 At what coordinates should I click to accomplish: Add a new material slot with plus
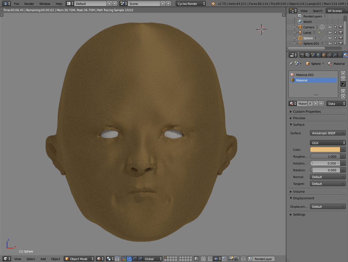click(x=343, y=74)
